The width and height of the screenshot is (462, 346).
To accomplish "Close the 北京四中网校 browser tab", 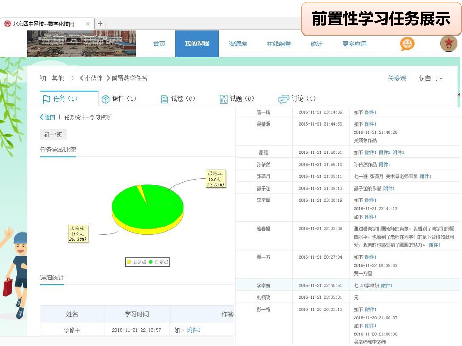I will tap(88, 24).
